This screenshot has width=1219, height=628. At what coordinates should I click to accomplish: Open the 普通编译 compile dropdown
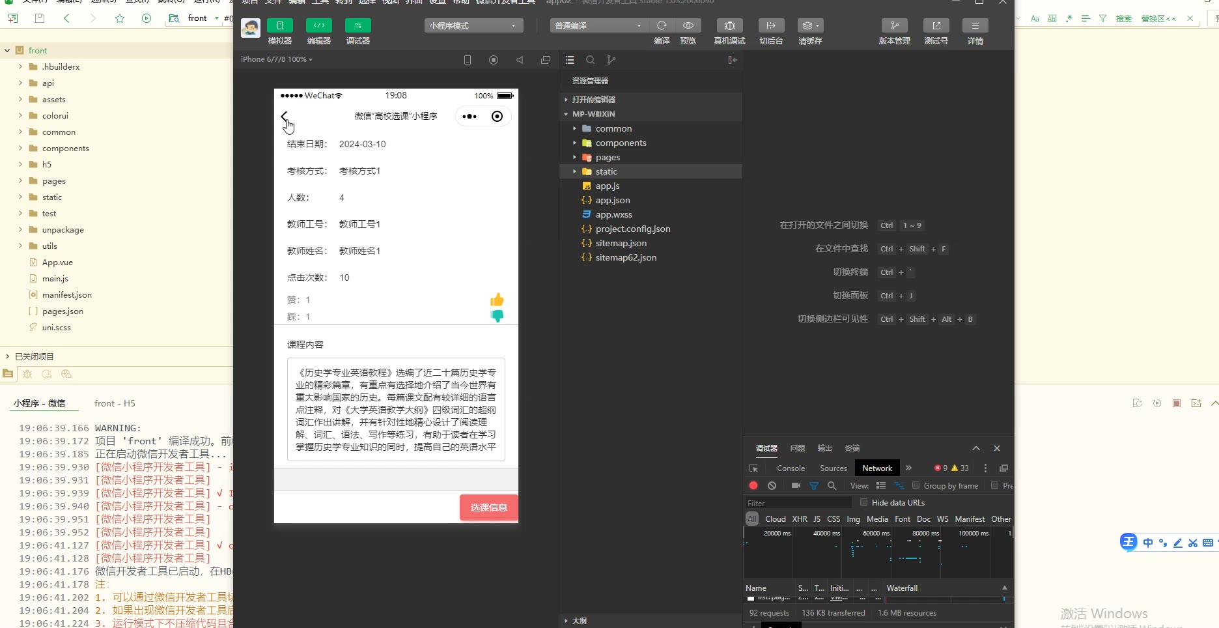point(598,26)
